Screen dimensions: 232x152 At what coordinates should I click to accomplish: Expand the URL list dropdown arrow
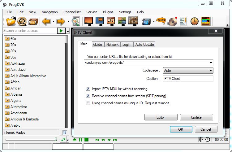211,63
